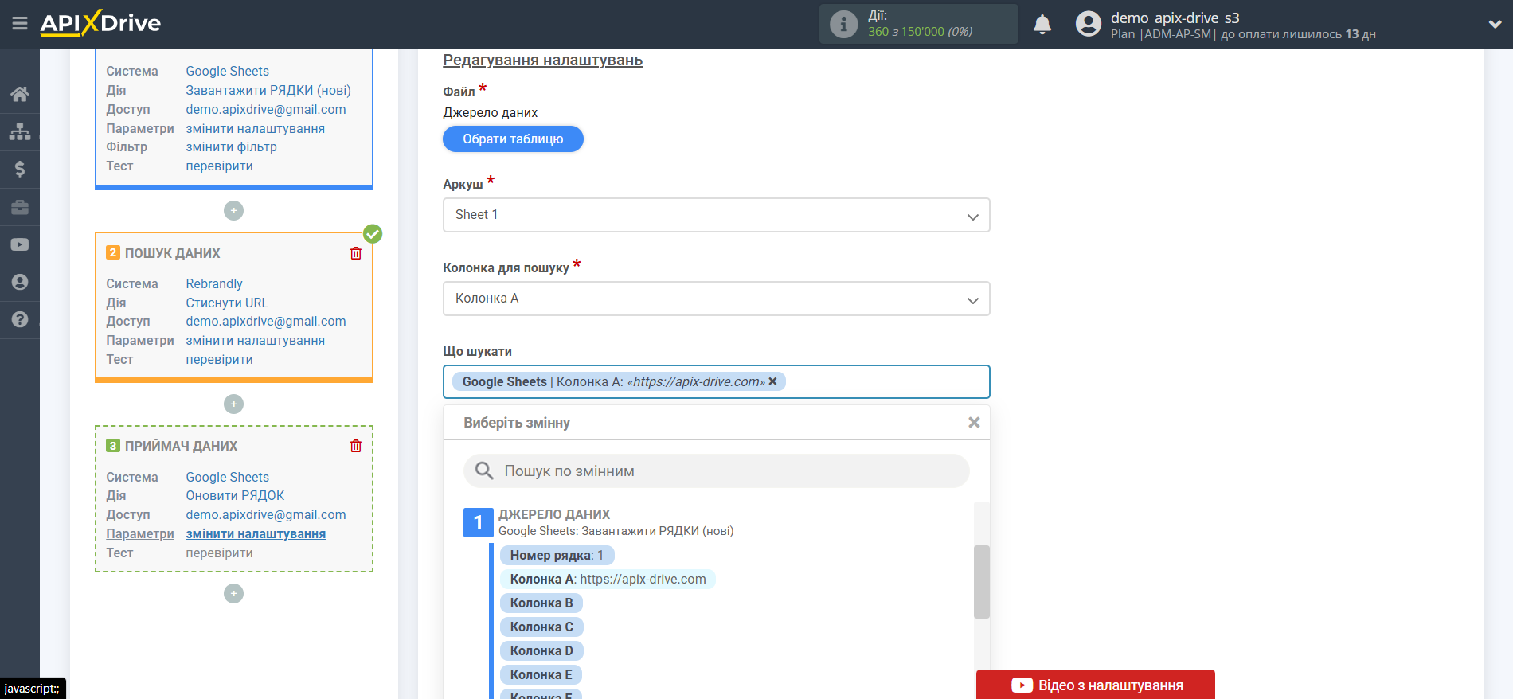Click the actions counter 360 з 150'000
Viewport: 1513px width, 699px height.
[x=920, y=32]
